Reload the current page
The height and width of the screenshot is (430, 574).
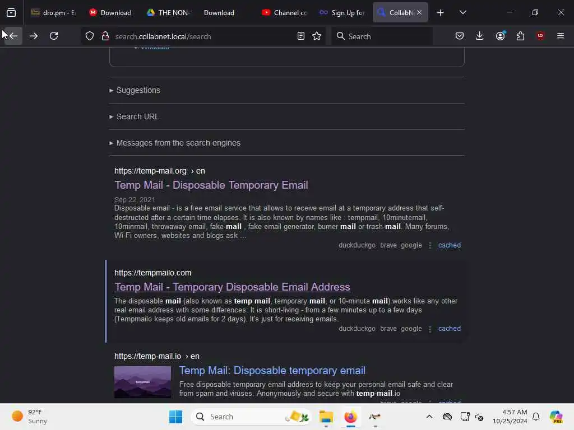(x=54, y=36)
